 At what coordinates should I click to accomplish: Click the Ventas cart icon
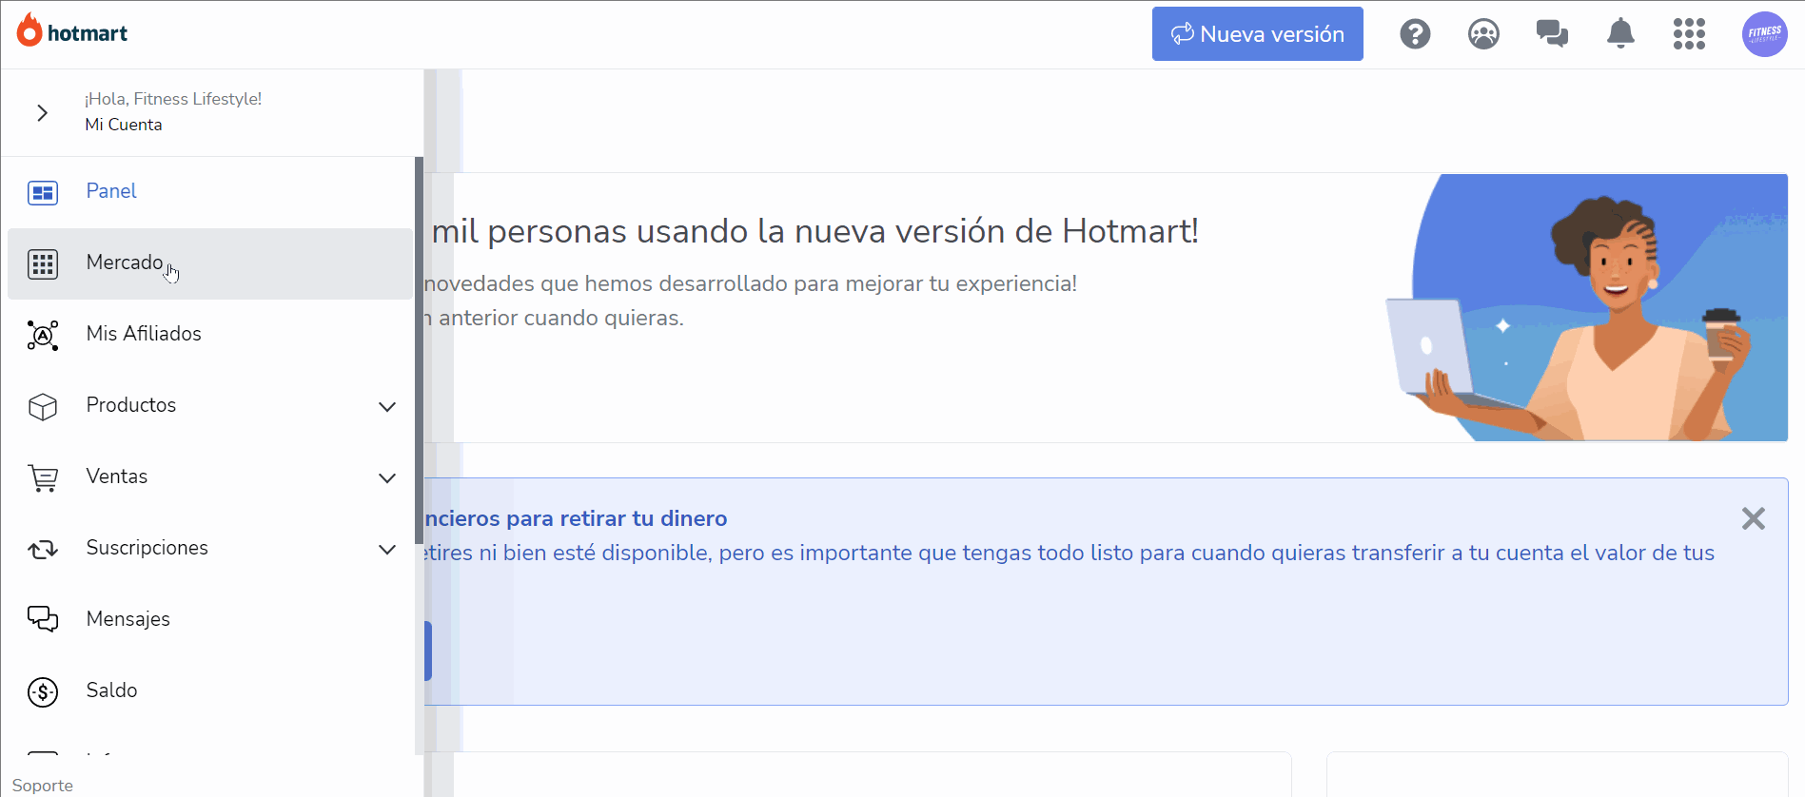[x=43, y=477]
